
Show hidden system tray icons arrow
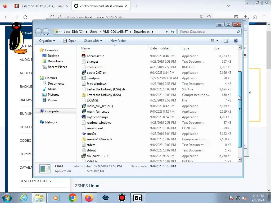click(225, 198)
